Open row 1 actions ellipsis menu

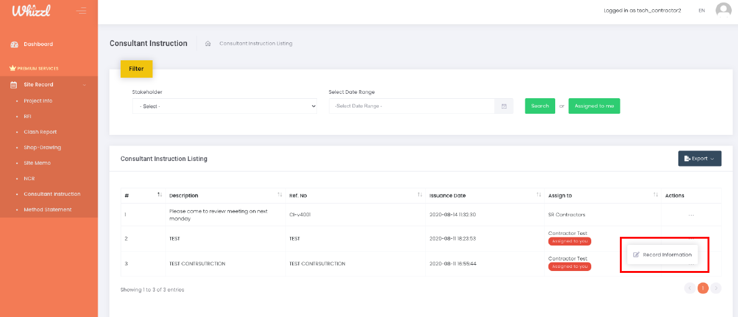point(691,215)
